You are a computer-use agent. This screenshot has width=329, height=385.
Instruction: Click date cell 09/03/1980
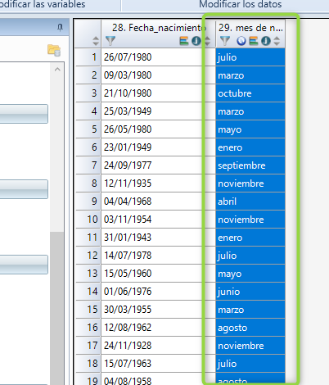158,75
